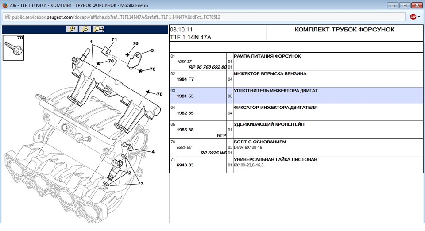The width and height of the screenshot is (425, 231).
Task: Click the heading КОМПЛЕКТ ТРУБОК ФОРСУНОК
Action: click(344, 30)
